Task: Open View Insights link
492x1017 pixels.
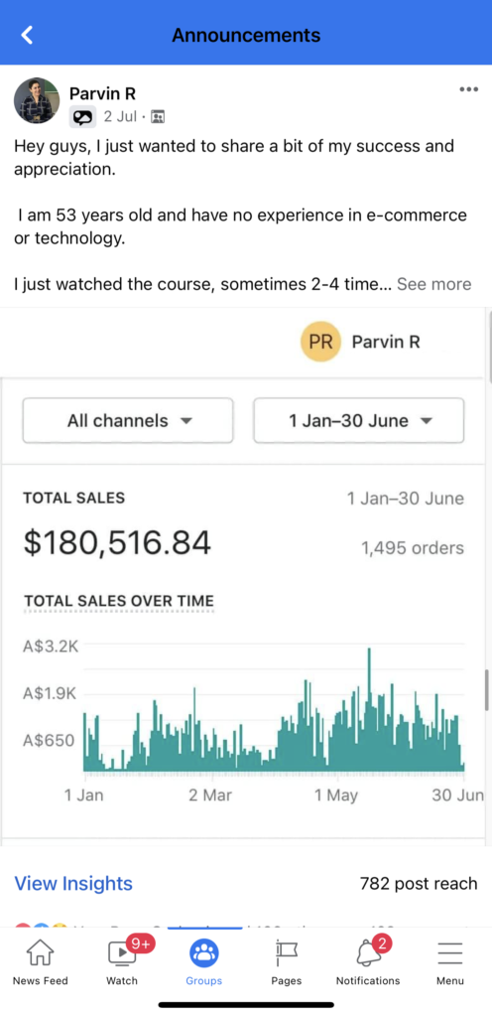Action: (x=73, y=883)
